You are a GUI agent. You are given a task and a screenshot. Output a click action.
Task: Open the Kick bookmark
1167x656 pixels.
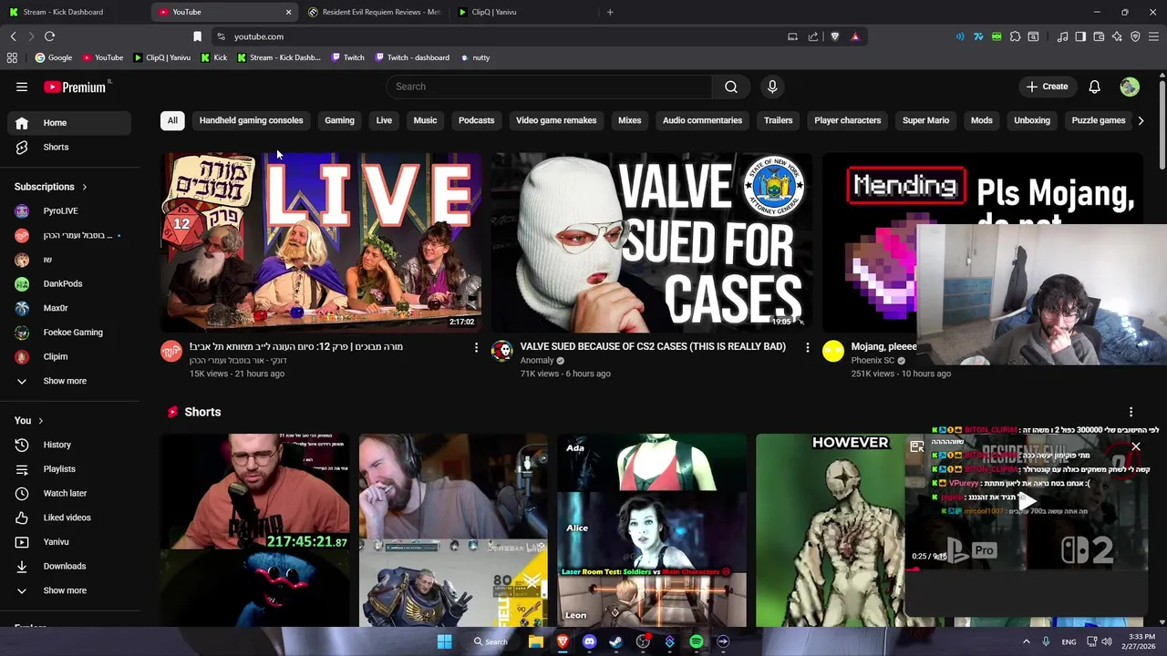213,57
